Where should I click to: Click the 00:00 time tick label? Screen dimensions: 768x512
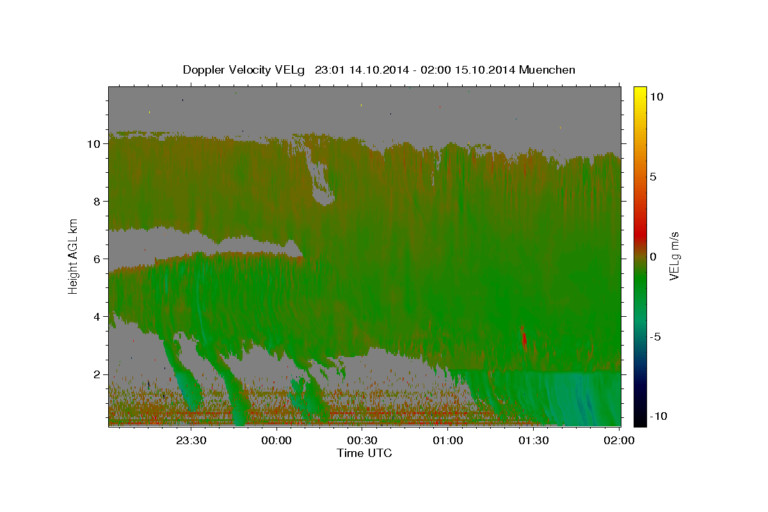(x=277, y=440)
